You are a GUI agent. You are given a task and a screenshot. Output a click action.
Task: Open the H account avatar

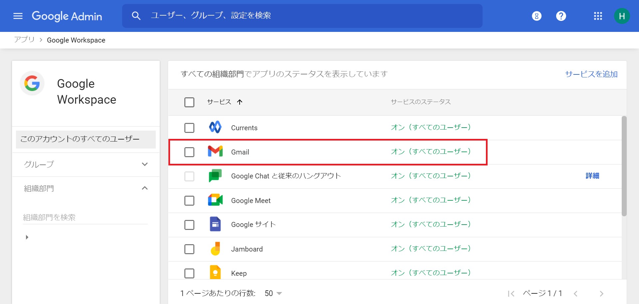point(622,16)
